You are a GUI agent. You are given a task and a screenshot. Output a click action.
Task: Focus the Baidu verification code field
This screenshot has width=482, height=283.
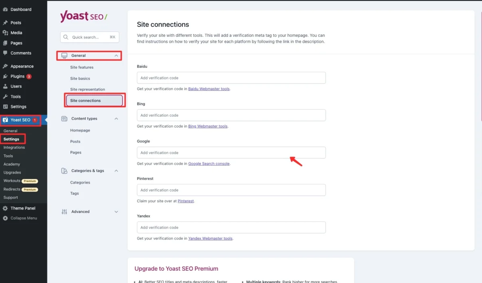[231, 78]
